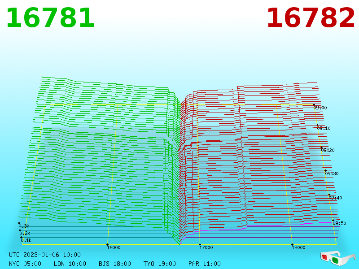Screen dimensions: 359x269
Task: Click the UTC 2023-01-06 10:00 timestamp
Action: point(45,255)
